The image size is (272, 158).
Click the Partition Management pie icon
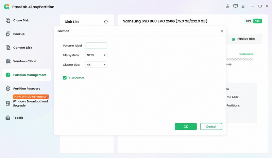click(x=8, y=75)
